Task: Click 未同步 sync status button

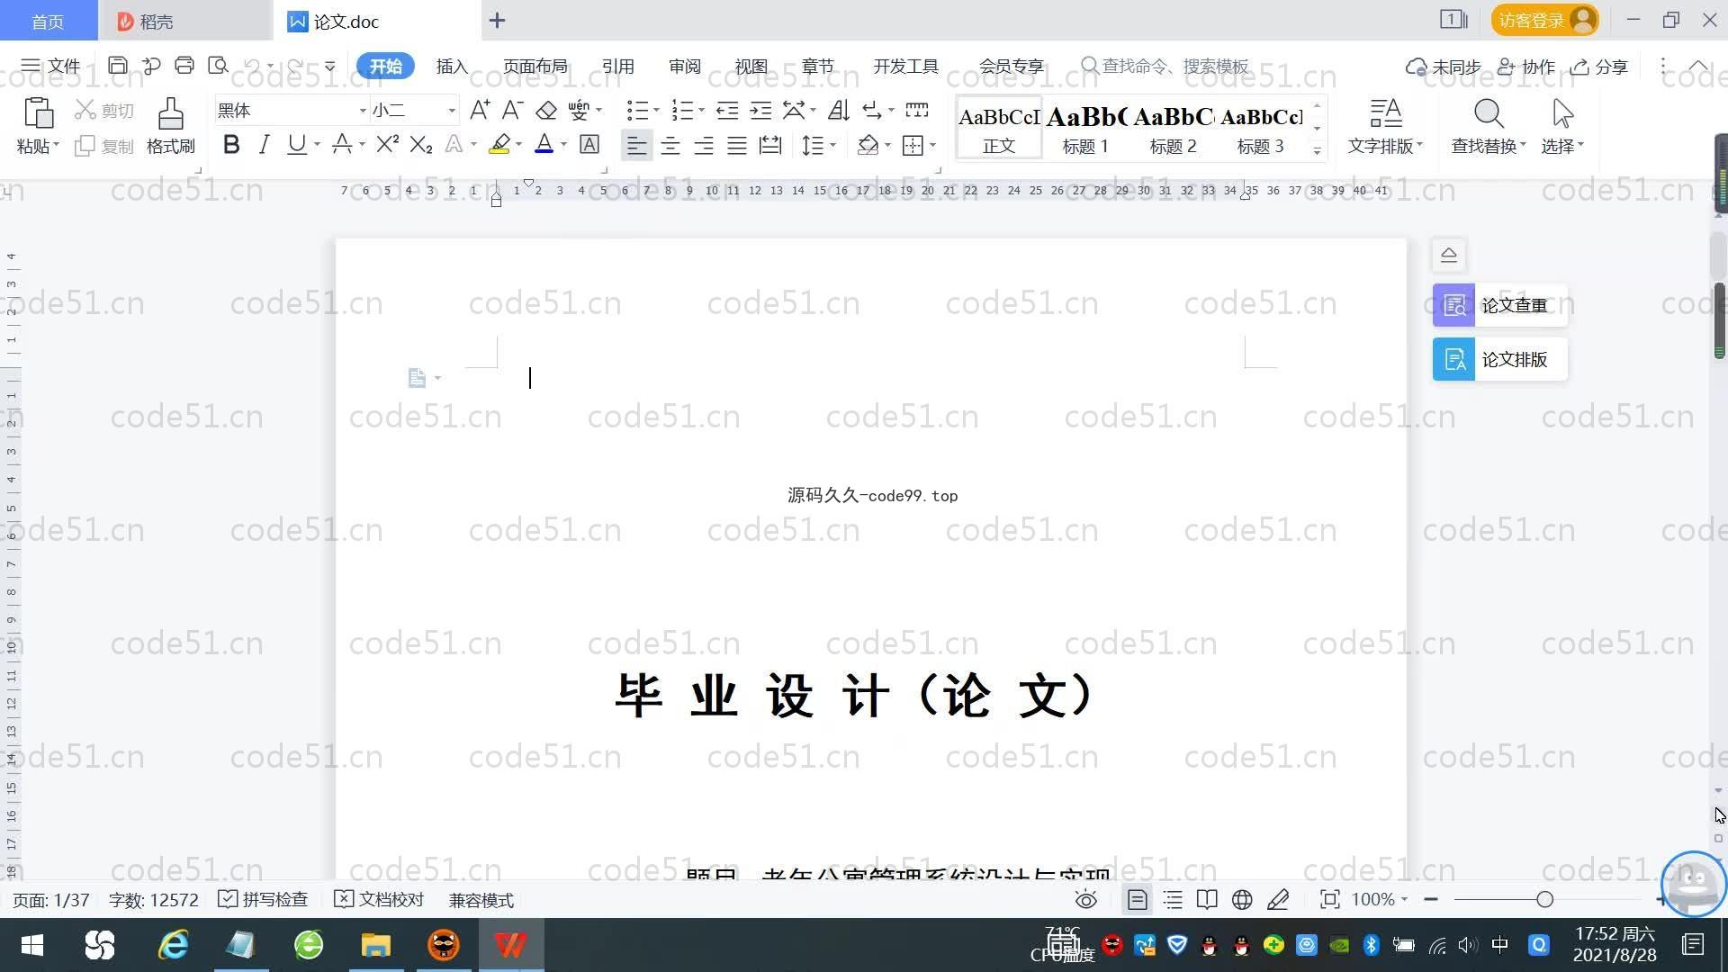Action: pyautogui.click(x=1444, y=67)
